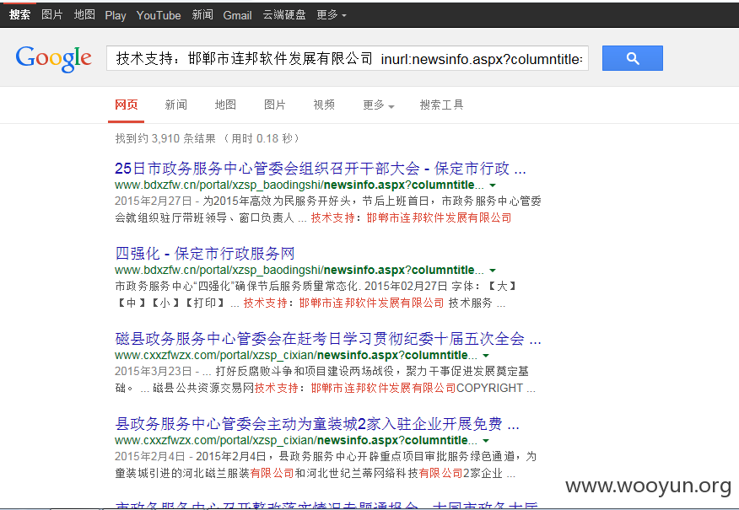Open result 县政务服务中心管委会主动为童装城2家入驻企业

coord(317,424)
